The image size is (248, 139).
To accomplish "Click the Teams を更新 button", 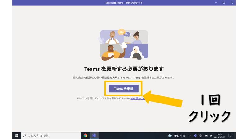I will point(123,88).
